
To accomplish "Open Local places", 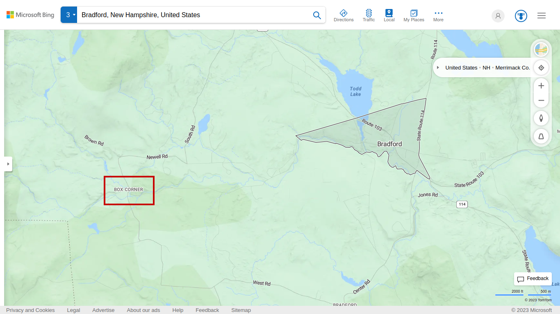I will (389, 16).
